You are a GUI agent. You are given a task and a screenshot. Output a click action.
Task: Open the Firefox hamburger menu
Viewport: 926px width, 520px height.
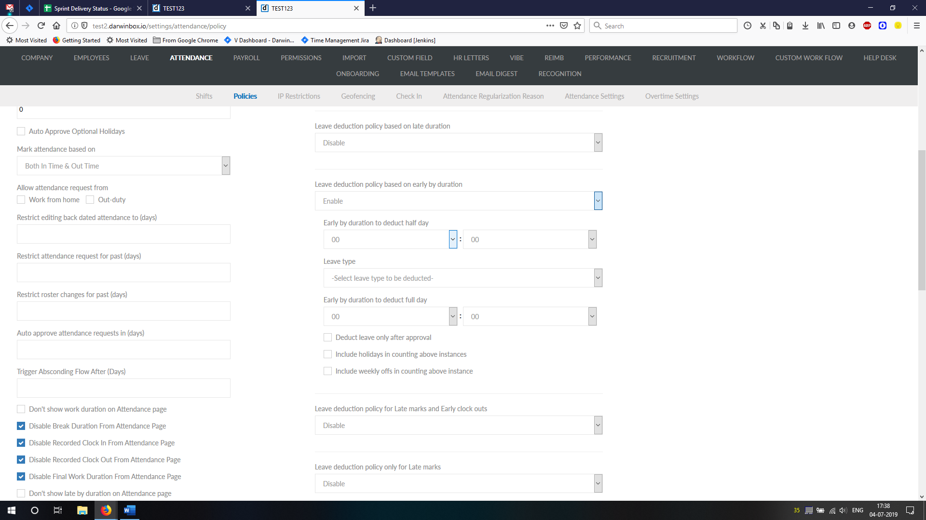pyautogui.click(x=917, y=26)
